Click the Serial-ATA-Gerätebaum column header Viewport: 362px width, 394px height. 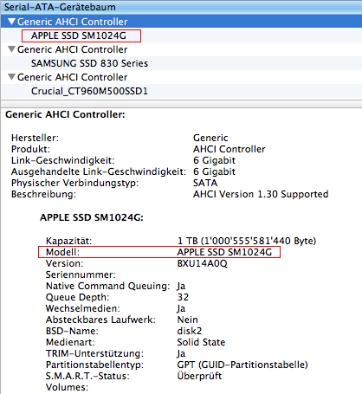(x=181, y=7)
